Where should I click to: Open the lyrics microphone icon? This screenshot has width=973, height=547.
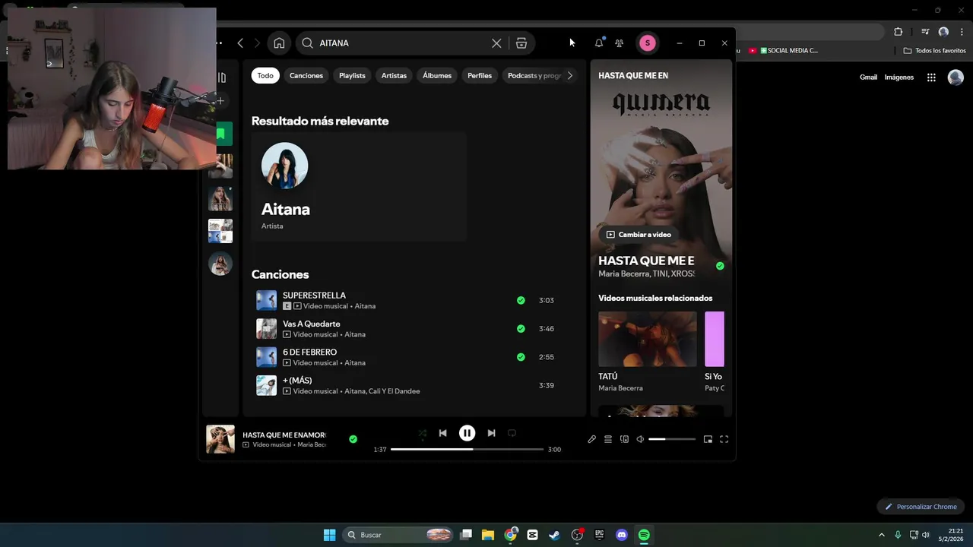point(591,439)
